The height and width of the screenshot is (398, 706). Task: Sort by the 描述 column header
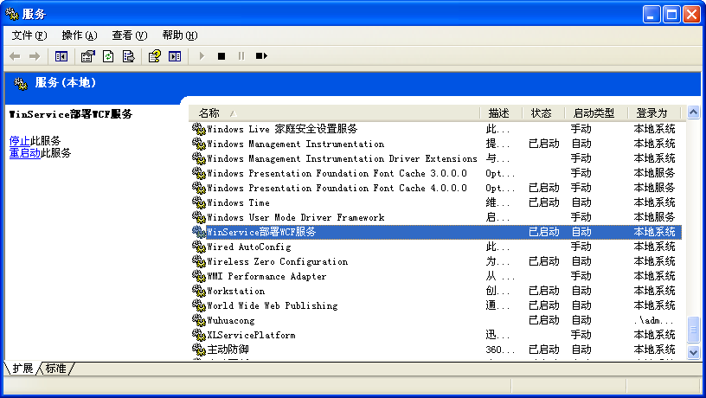click(501, 113)
